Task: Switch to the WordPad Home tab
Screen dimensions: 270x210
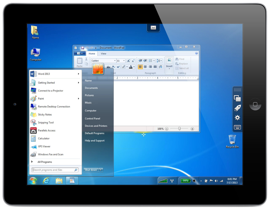Action: pyautogui.click(x=92, y=54)
